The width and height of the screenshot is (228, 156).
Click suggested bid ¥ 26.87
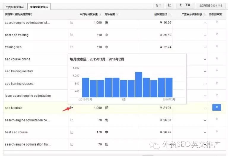point(166,120)
